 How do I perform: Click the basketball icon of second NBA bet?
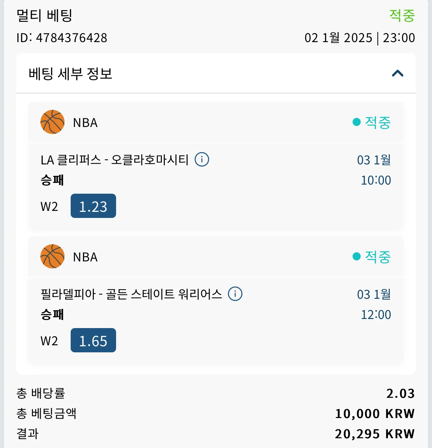52,256
